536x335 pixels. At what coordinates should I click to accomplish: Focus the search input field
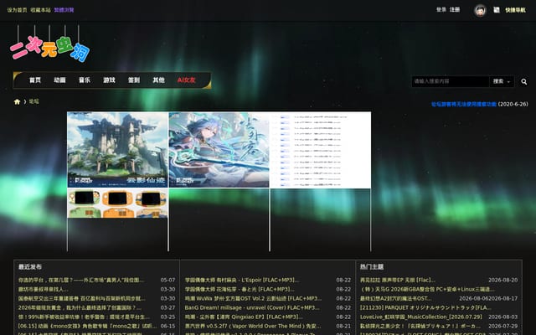click(x=451, y=81)
